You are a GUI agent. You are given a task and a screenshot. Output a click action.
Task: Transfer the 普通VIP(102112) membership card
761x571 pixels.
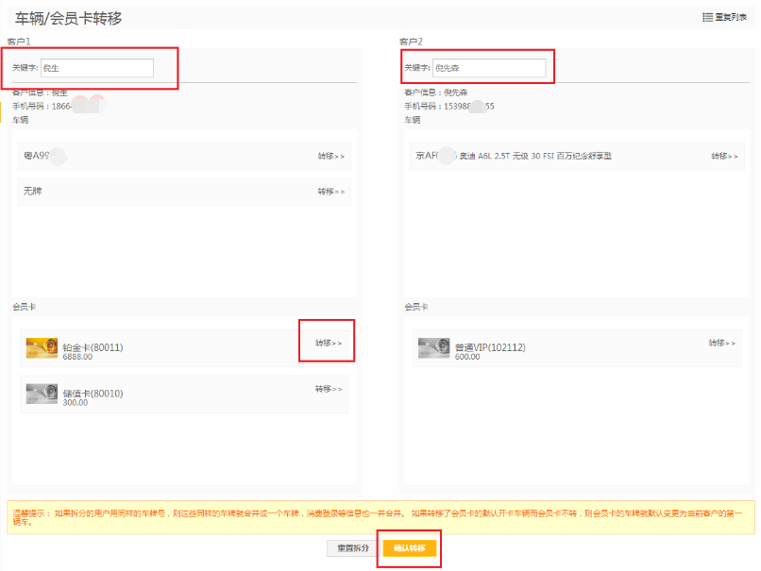pyautogui.click(x=723, y=343)
